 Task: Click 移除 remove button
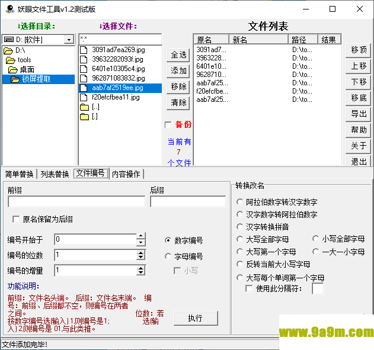[x=178, y=86]
